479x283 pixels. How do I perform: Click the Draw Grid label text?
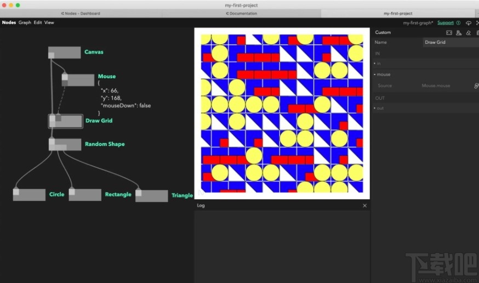pyautogui.click(x=99, y=121)
